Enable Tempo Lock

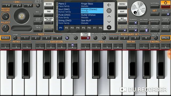click(166, 23)
